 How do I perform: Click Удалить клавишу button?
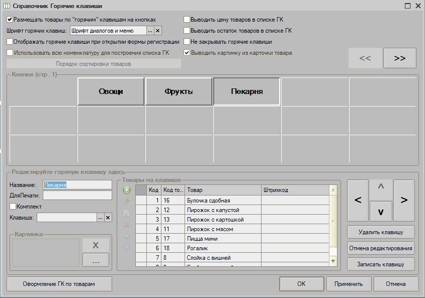(x=381, y=232)
